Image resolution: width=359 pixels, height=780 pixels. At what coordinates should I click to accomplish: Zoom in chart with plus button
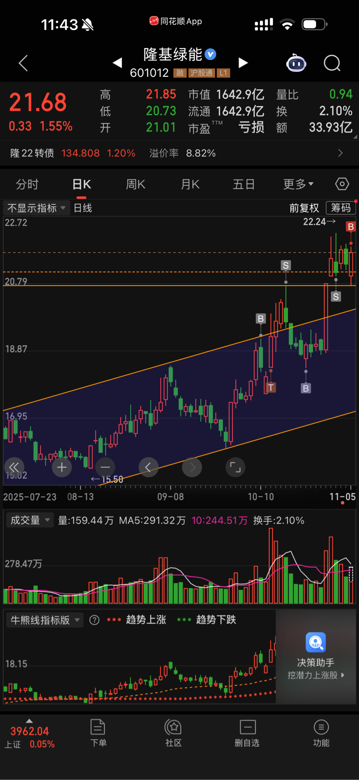click(62, 467)
